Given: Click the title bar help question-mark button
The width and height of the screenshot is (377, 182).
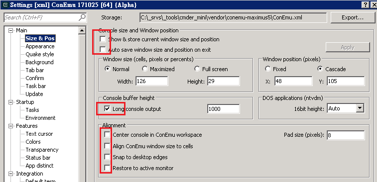Looking at the screenshot, I should tap(365, 5).
